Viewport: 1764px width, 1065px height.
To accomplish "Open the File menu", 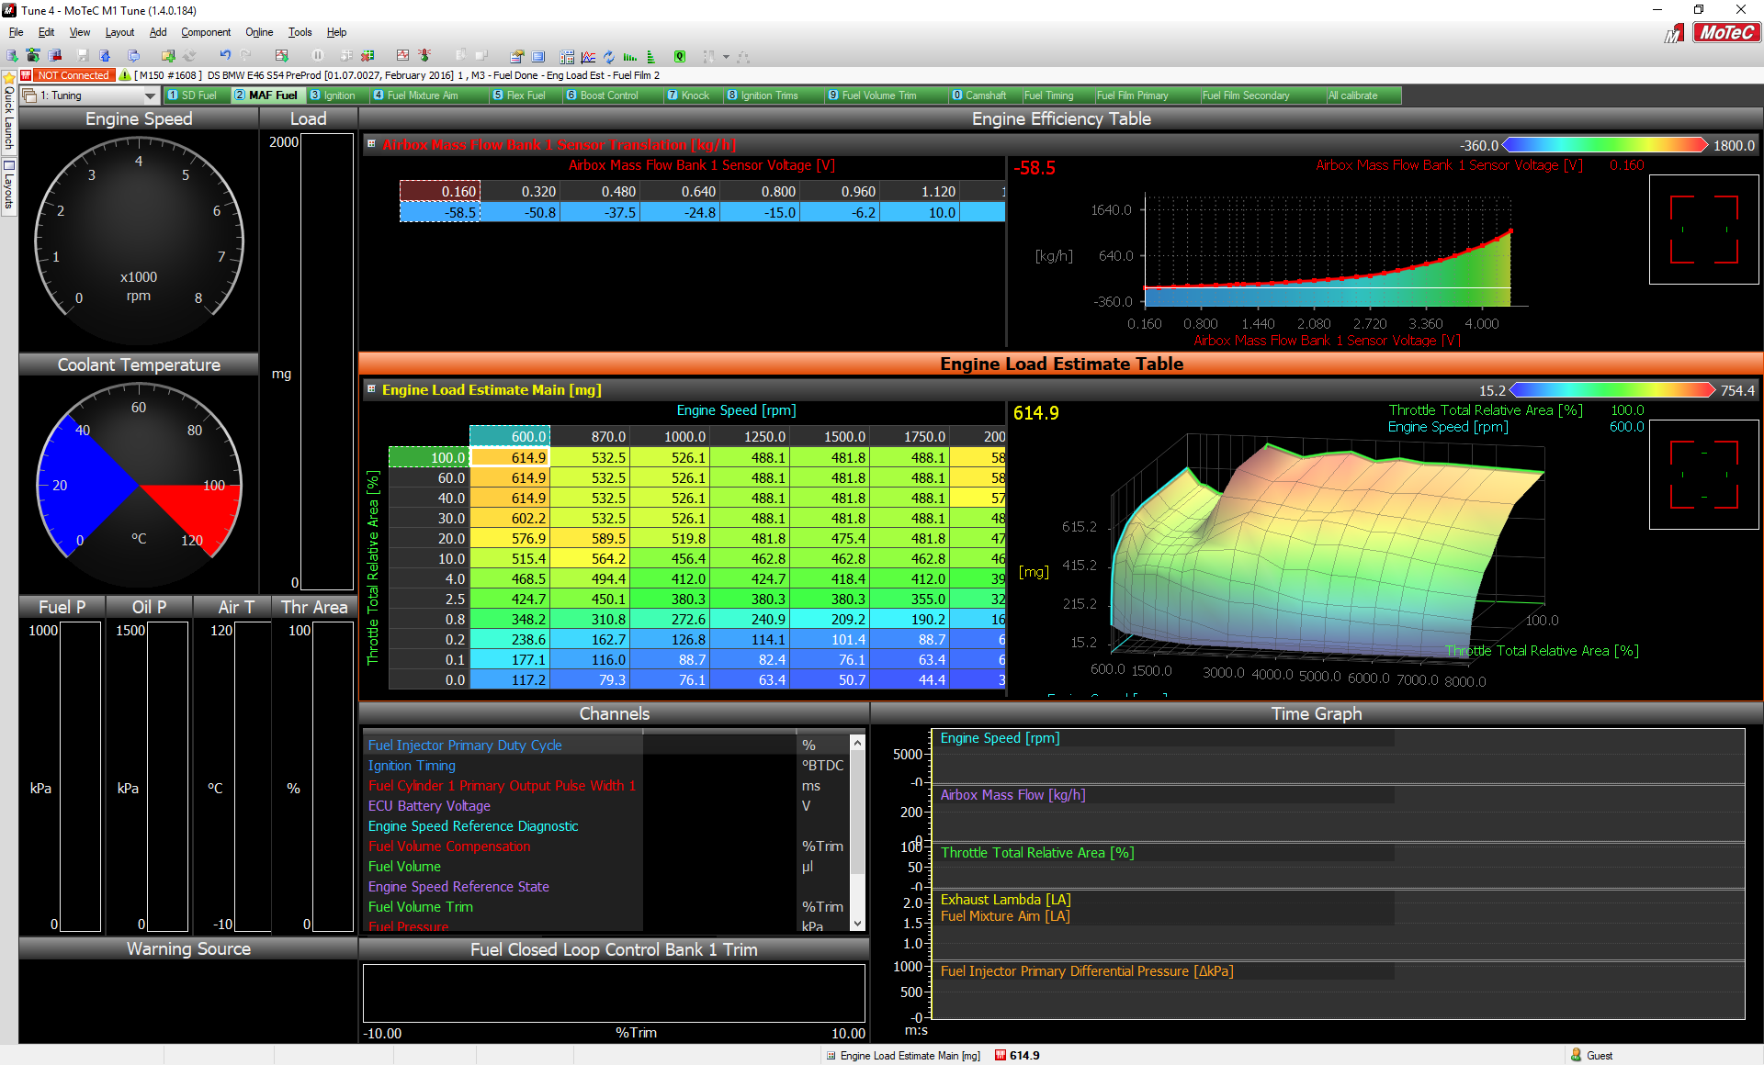I will 16,32.
